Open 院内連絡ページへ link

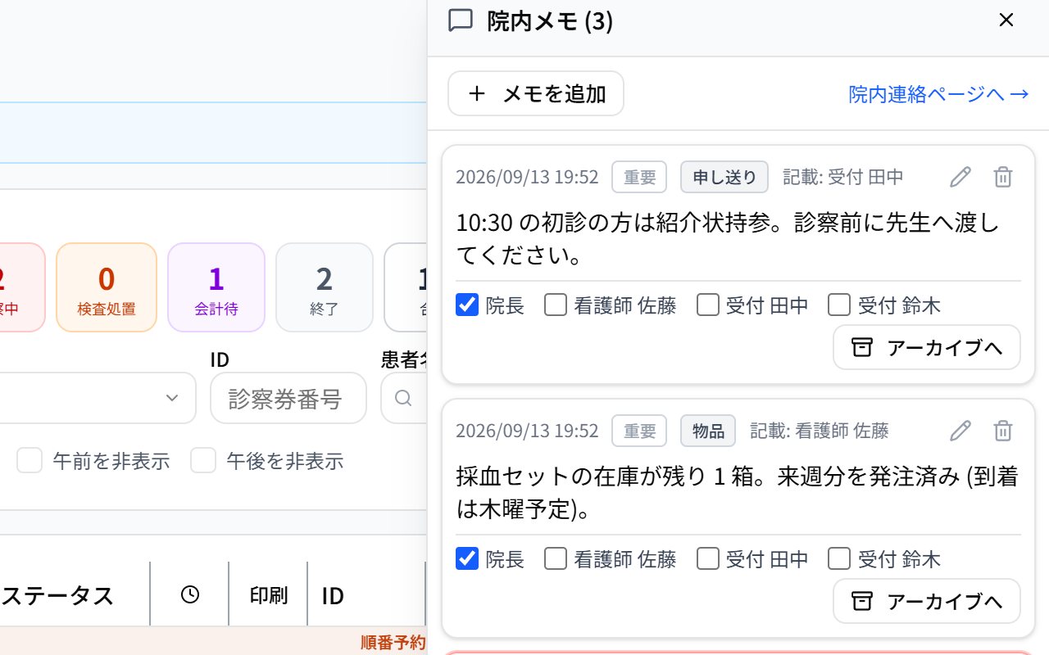pos(938,94)
